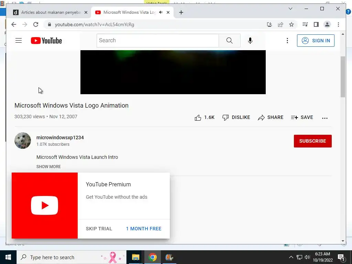Click Chrome icon in taskbar

click(152, 257)
